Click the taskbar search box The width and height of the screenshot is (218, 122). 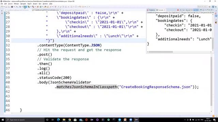tap(25, 120)
